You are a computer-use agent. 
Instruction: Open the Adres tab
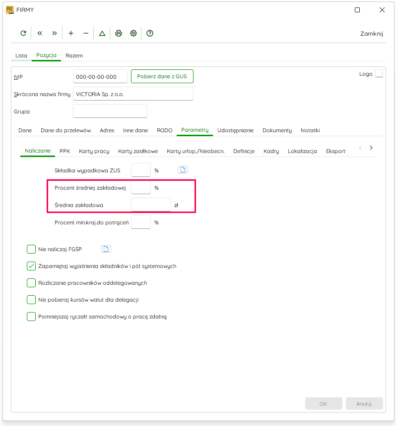pos(107,130)
